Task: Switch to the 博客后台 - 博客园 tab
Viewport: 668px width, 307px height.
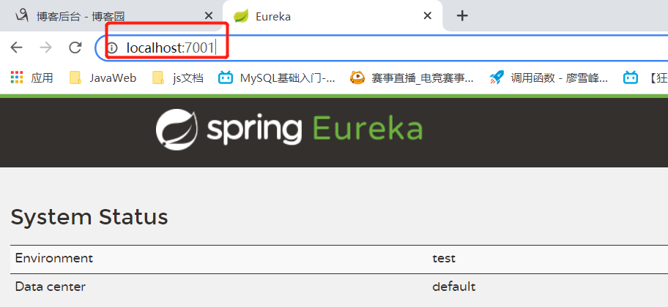Action: pyautogui.click(x=111, y=16)
